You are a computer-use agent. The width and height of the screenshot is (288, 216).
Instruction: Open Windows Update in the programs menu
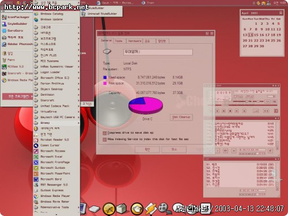pos(56,20)
